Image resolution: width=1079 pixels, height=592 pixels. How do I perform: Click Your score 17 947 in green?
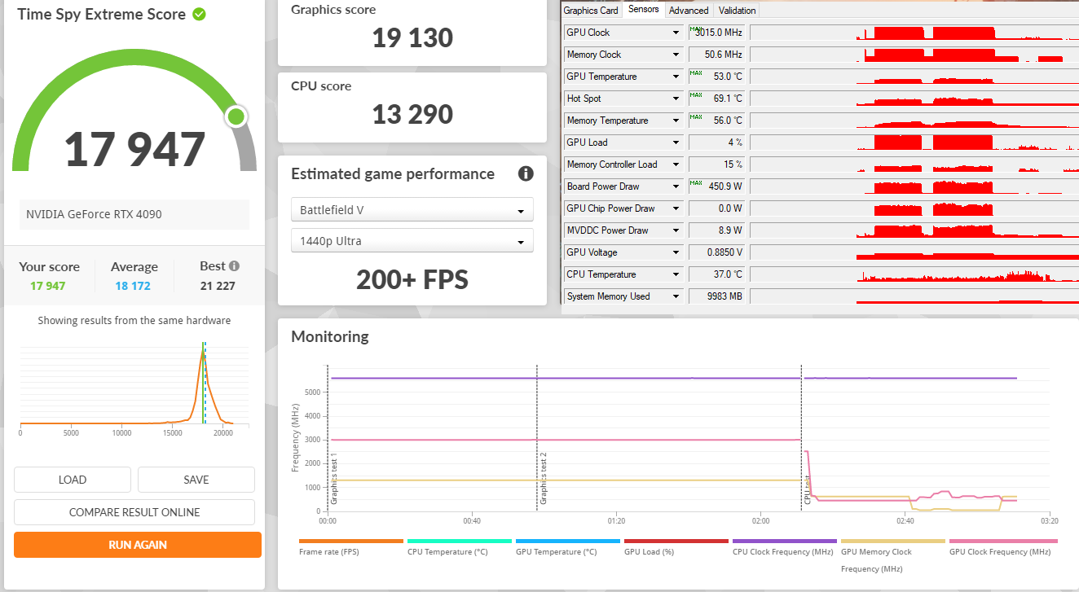[48, 286]
